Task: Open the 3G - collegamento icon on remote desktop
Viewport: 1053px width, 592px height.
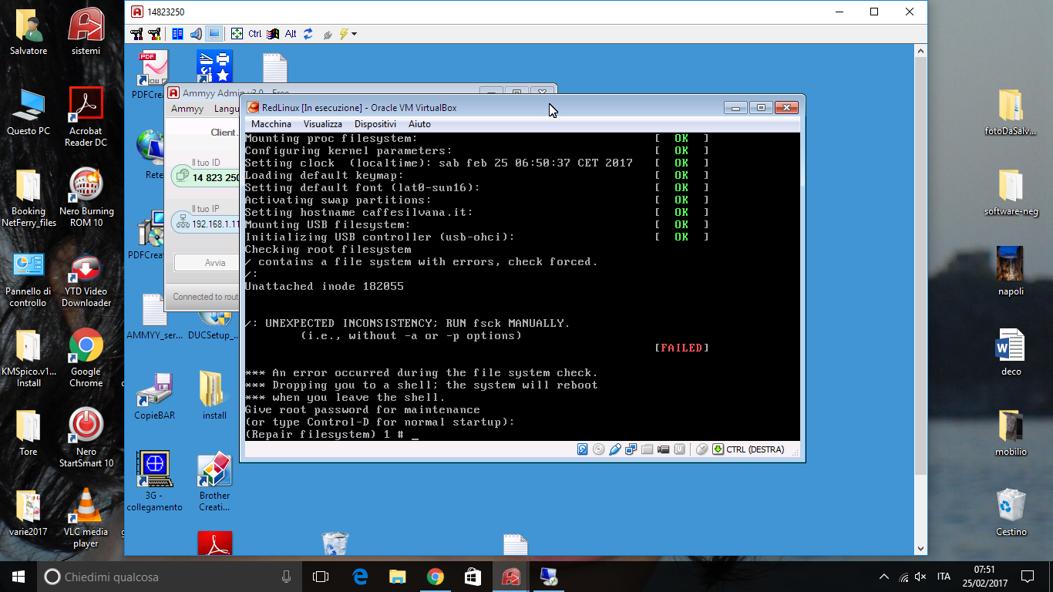Action: (154, 482)
